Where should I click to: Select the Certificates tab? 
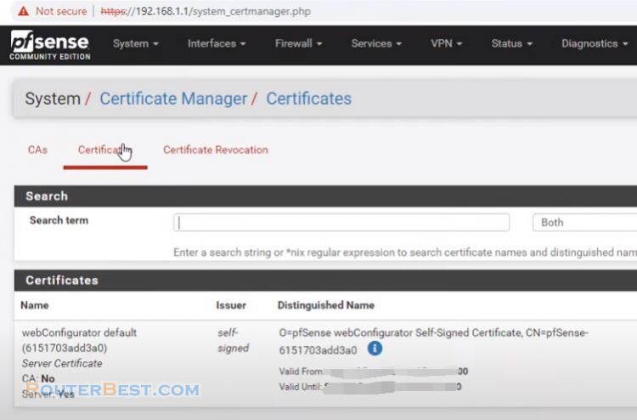click(104, 150)
